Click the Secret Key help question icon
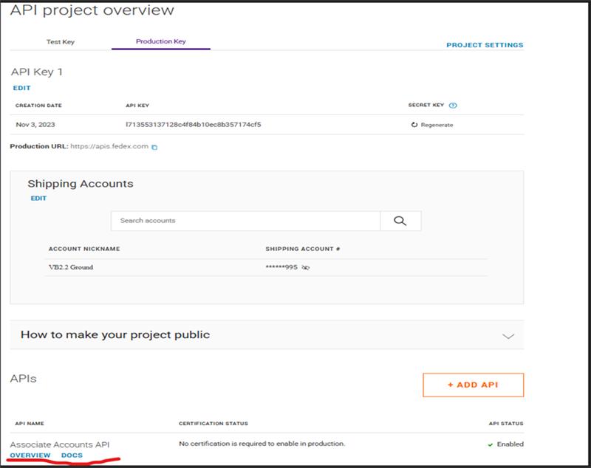Viewport: 591px width, 468px height. [453, 106]
